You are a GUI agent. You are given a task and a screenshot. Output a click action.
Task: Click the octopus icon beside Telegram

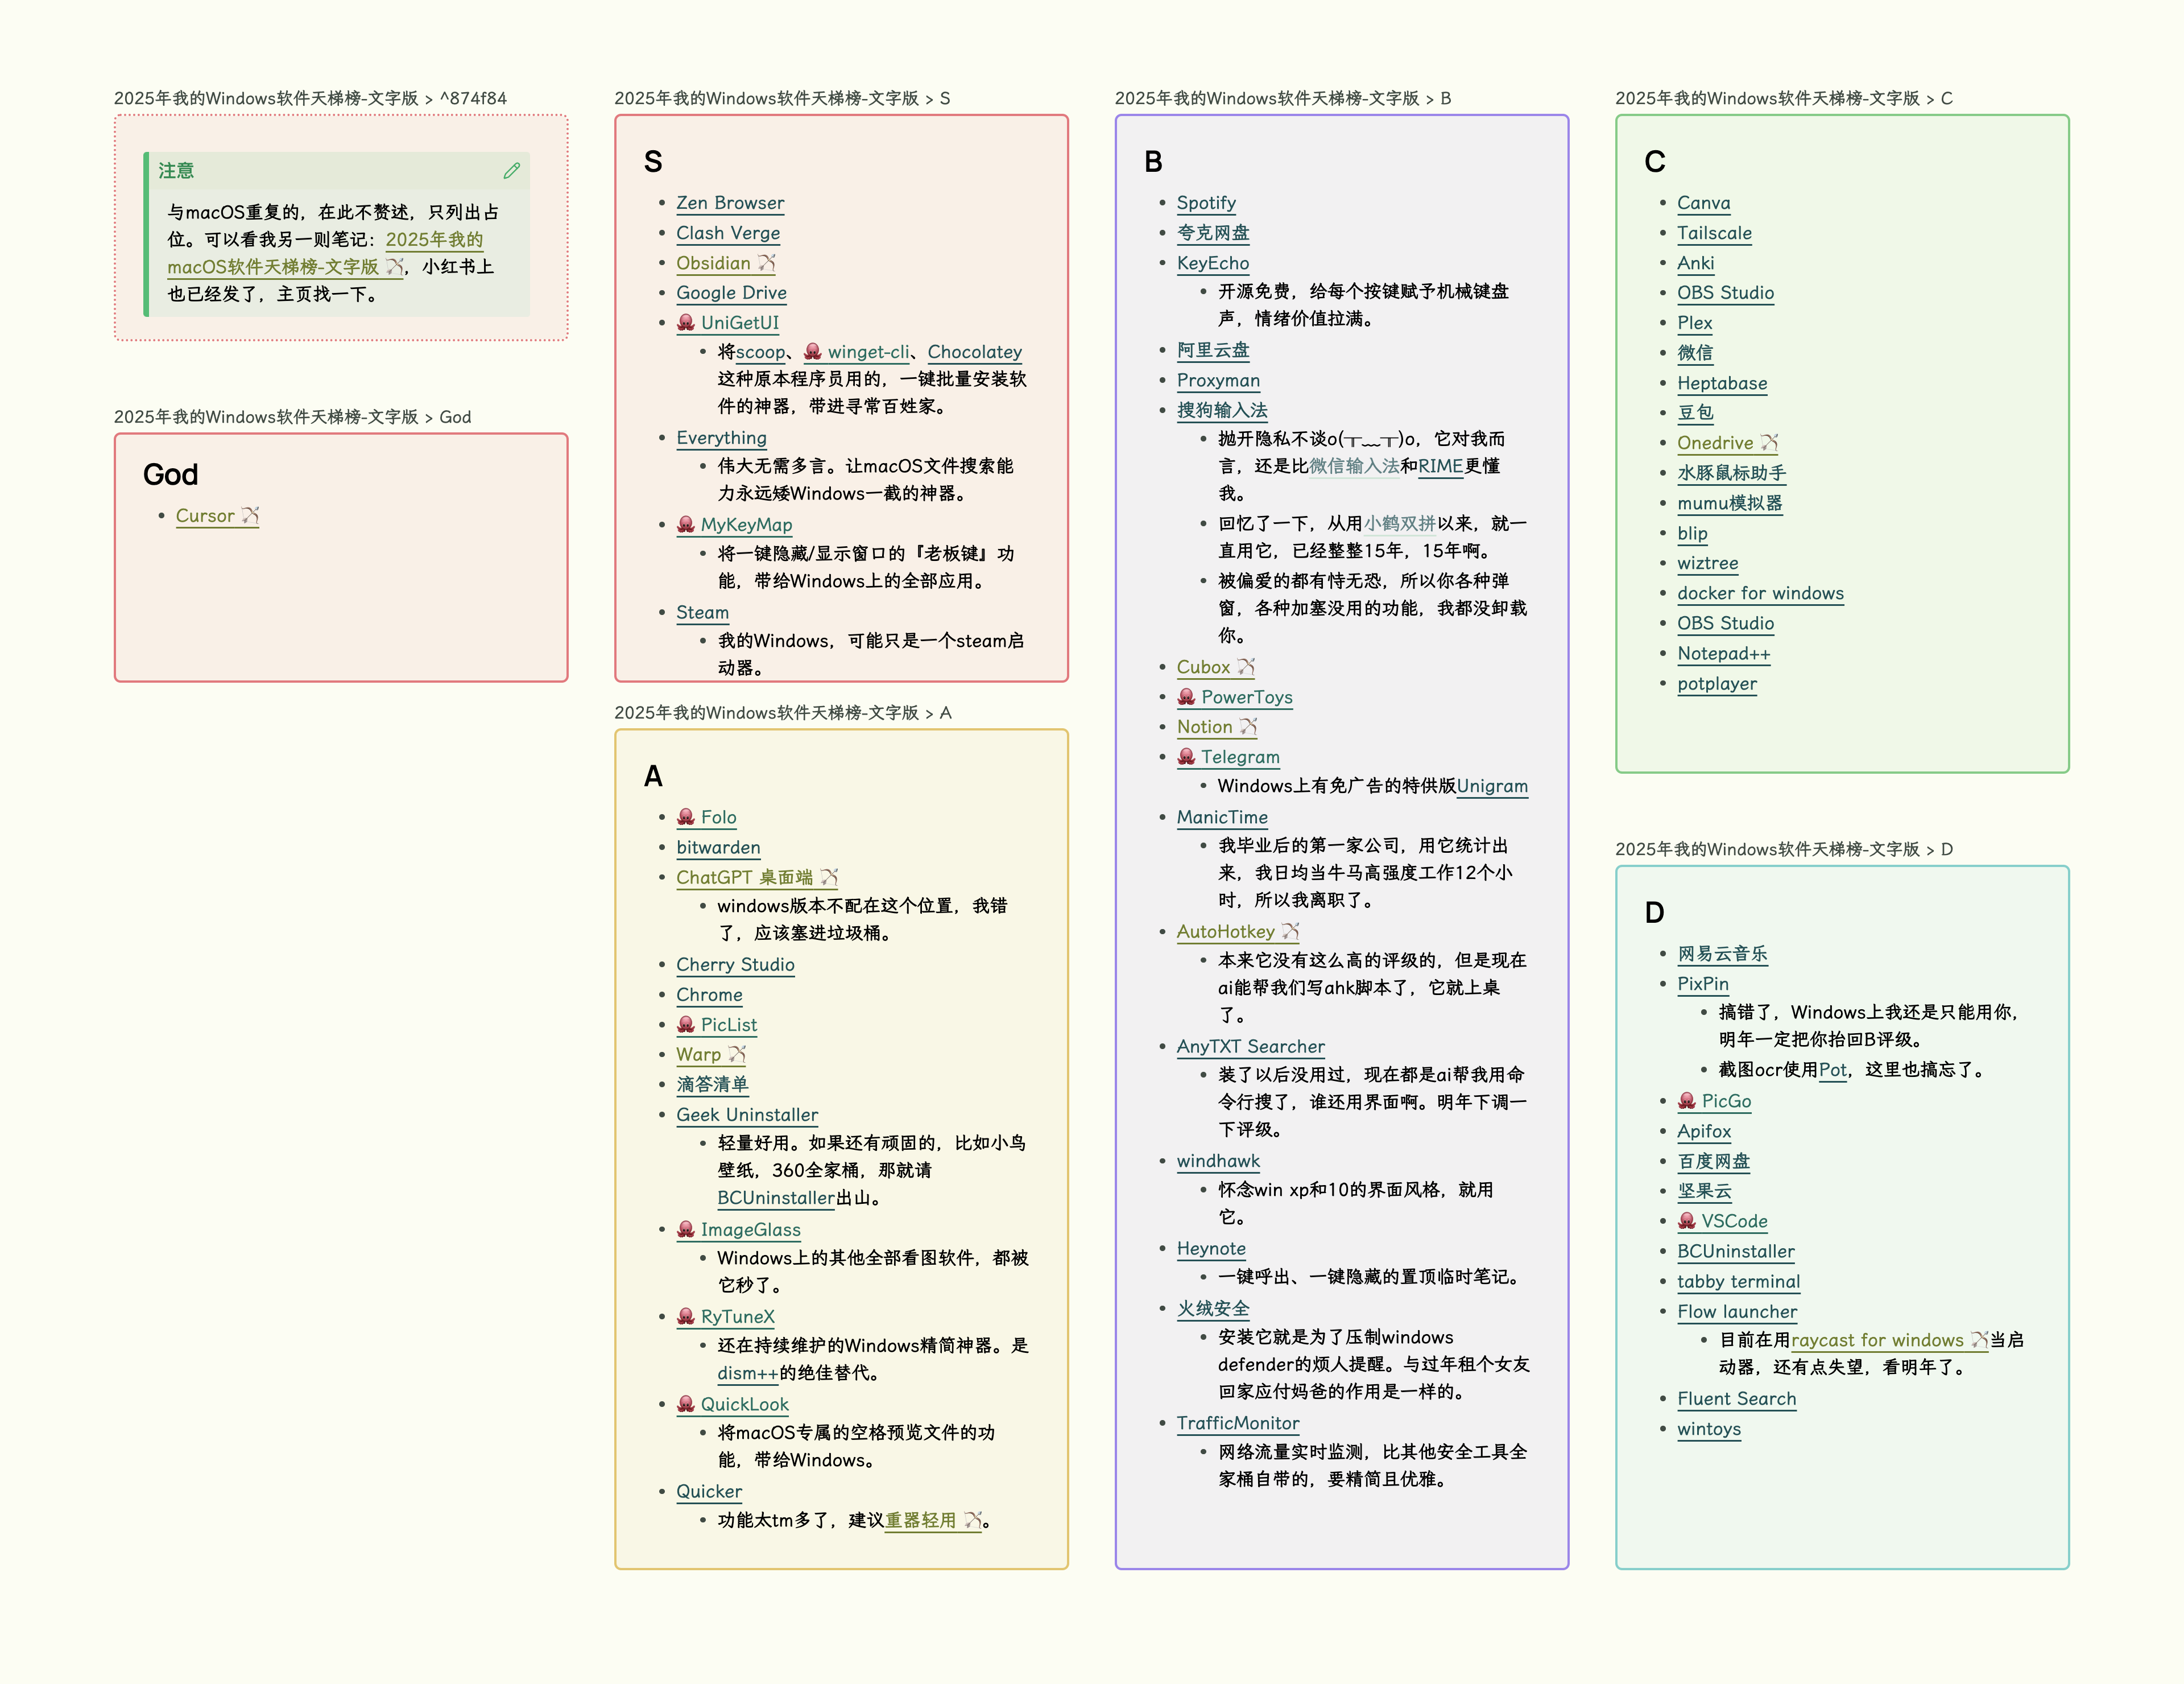[1186, 757]
